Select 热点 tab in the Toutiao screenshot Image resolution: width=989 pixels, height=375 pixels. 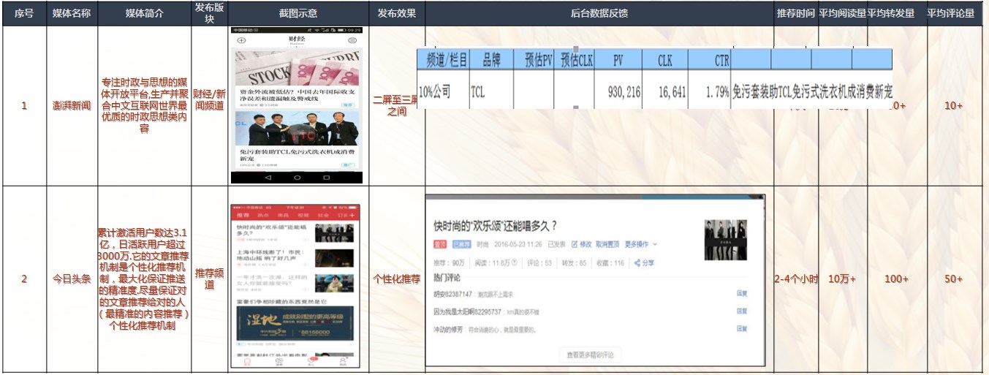coord(263,215)
